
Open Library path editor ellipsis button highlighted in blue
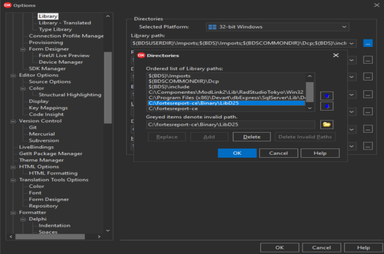pyautogui.click(x=368, y=44)
